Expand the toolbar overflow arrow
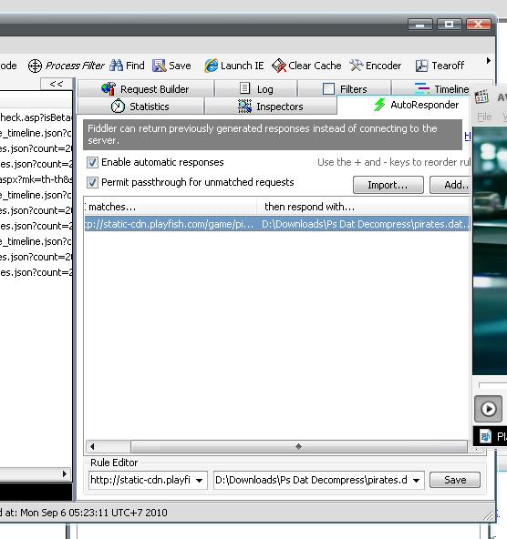Image resolution: width=507 pixels, height=539 pixels. click(489, 61)
